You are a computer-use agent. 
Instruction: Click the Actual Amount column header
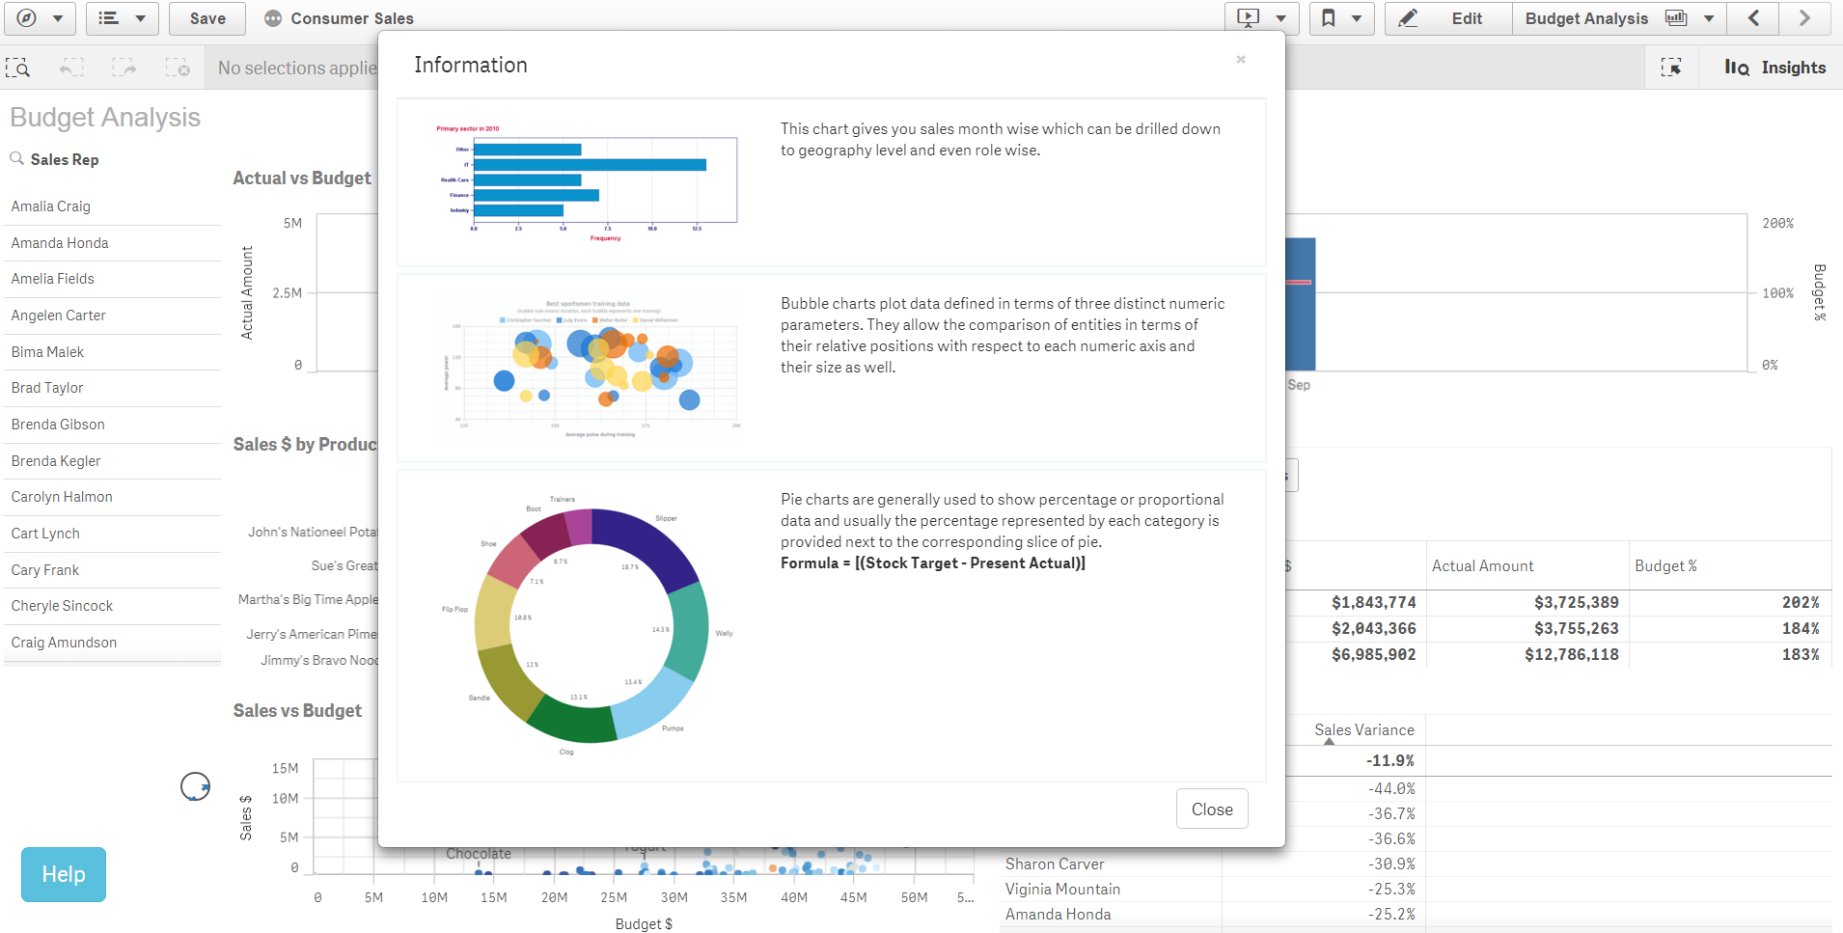click(1482, 566)
